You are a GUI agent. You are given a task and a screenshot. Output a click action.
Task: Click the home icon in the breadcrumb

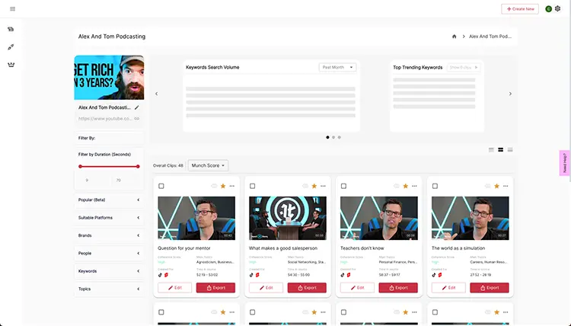455,37
